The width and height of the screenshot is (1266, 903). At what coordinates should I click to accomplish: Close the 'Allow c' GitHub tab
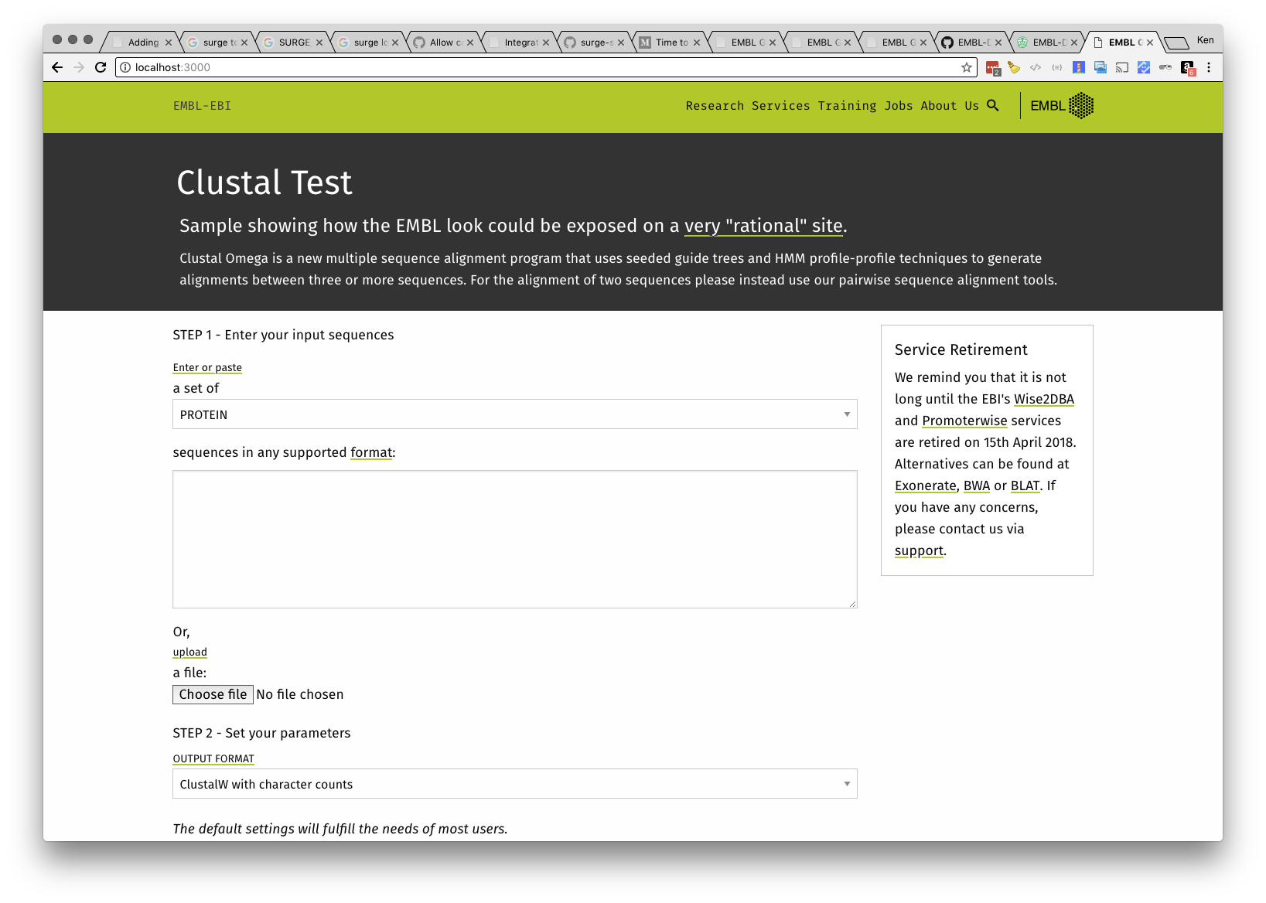pyautogui.click(x=470, y=43)
